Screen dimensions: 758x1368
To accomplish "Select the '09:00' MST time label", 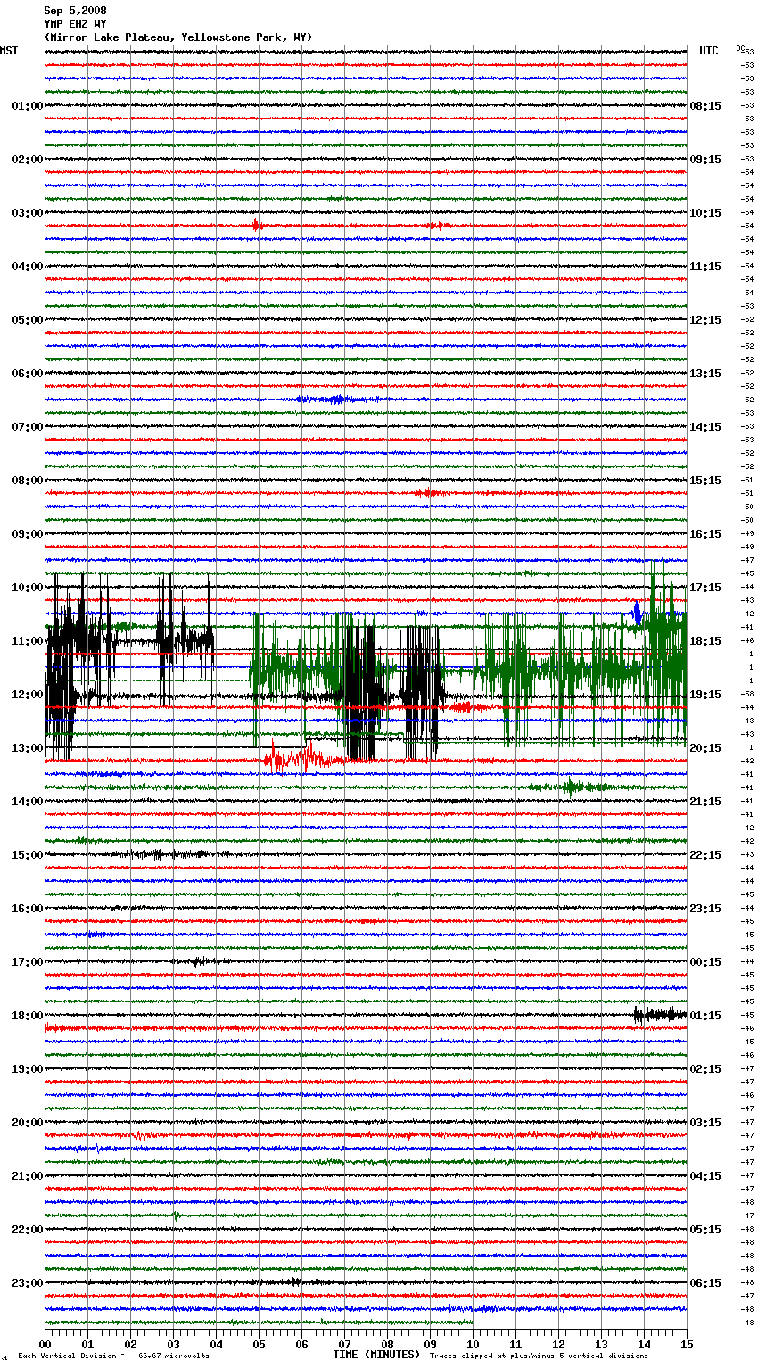I will [28, 534].
